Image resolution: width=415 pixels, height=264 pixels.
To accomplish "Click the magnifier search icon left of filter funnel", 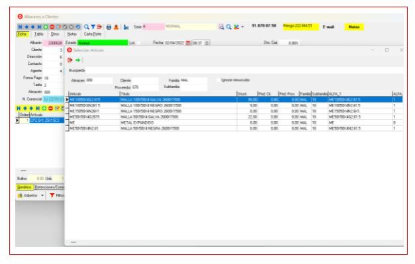I will (87, 27).
